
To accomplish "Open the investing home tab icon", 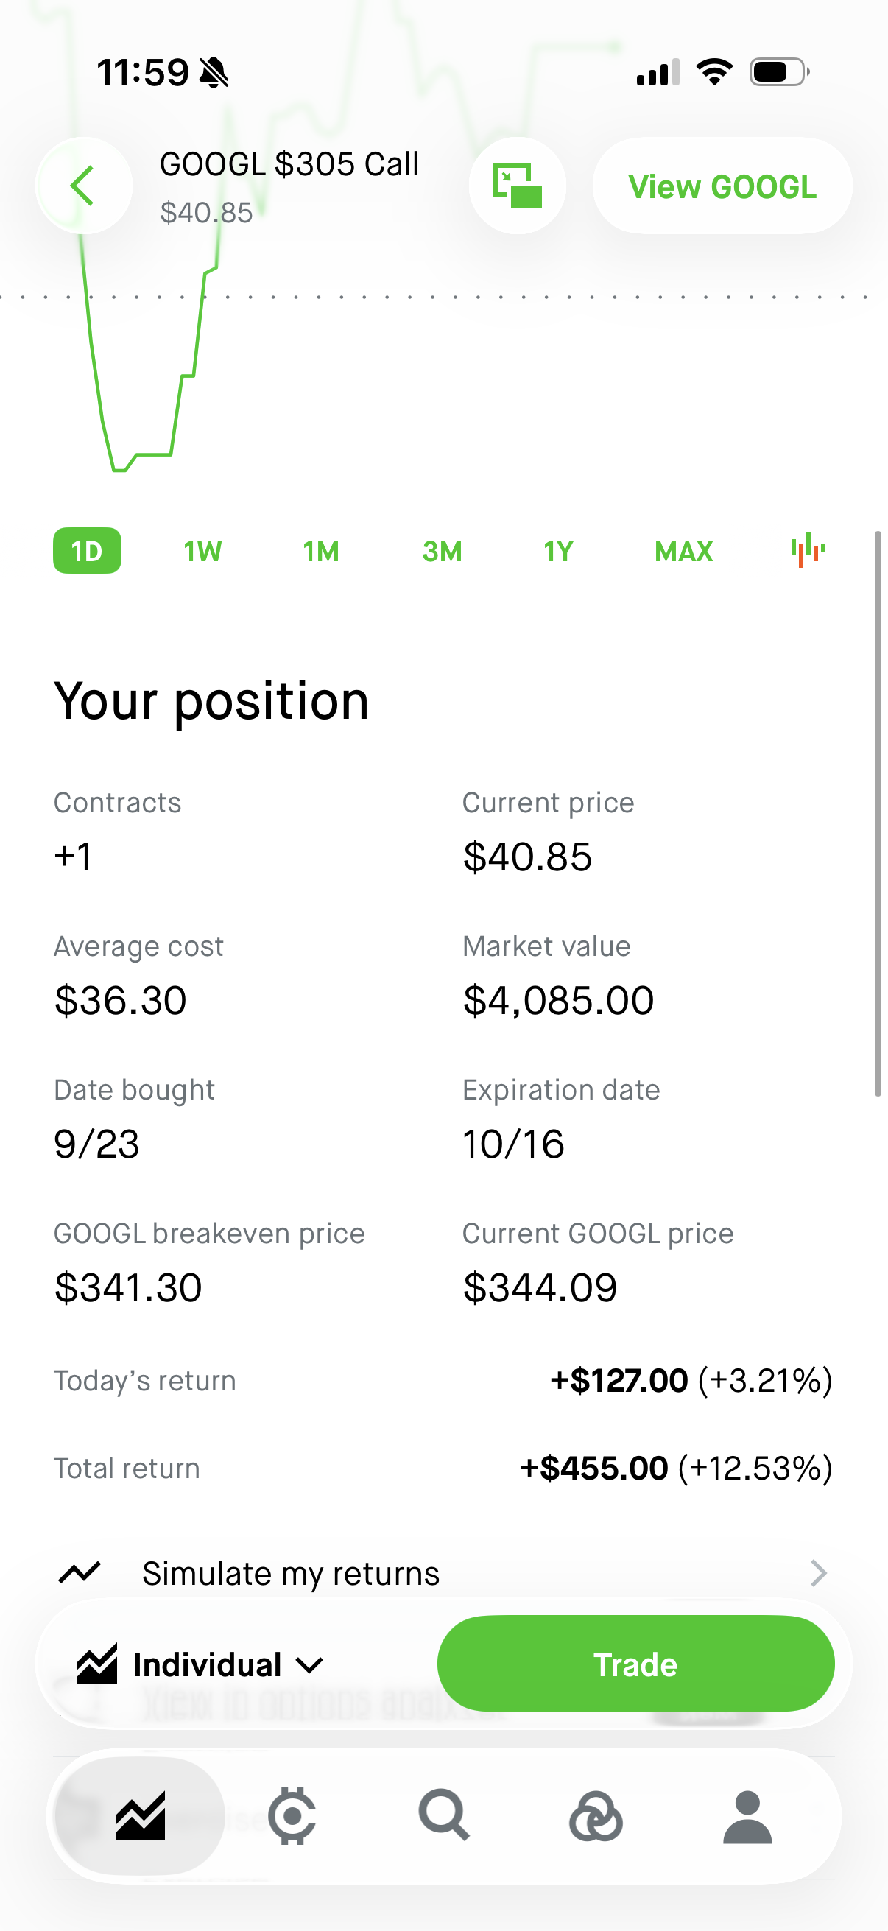I will (x=140, y=1816).
